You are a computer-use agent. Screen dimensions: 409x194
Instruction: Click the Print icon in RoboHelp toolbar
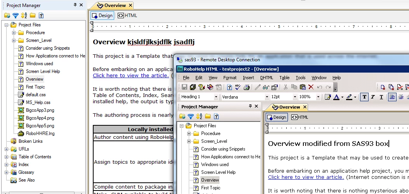(247, 87)
